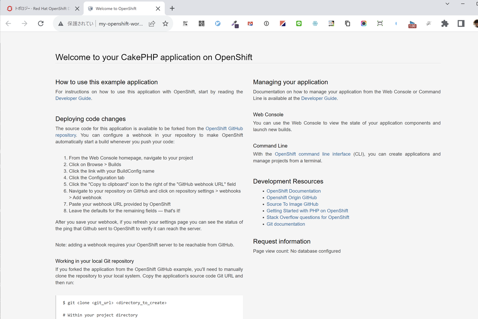Screen dimensions: 478x319
Task: Open the green LINE extension icon
Action: 299,24
